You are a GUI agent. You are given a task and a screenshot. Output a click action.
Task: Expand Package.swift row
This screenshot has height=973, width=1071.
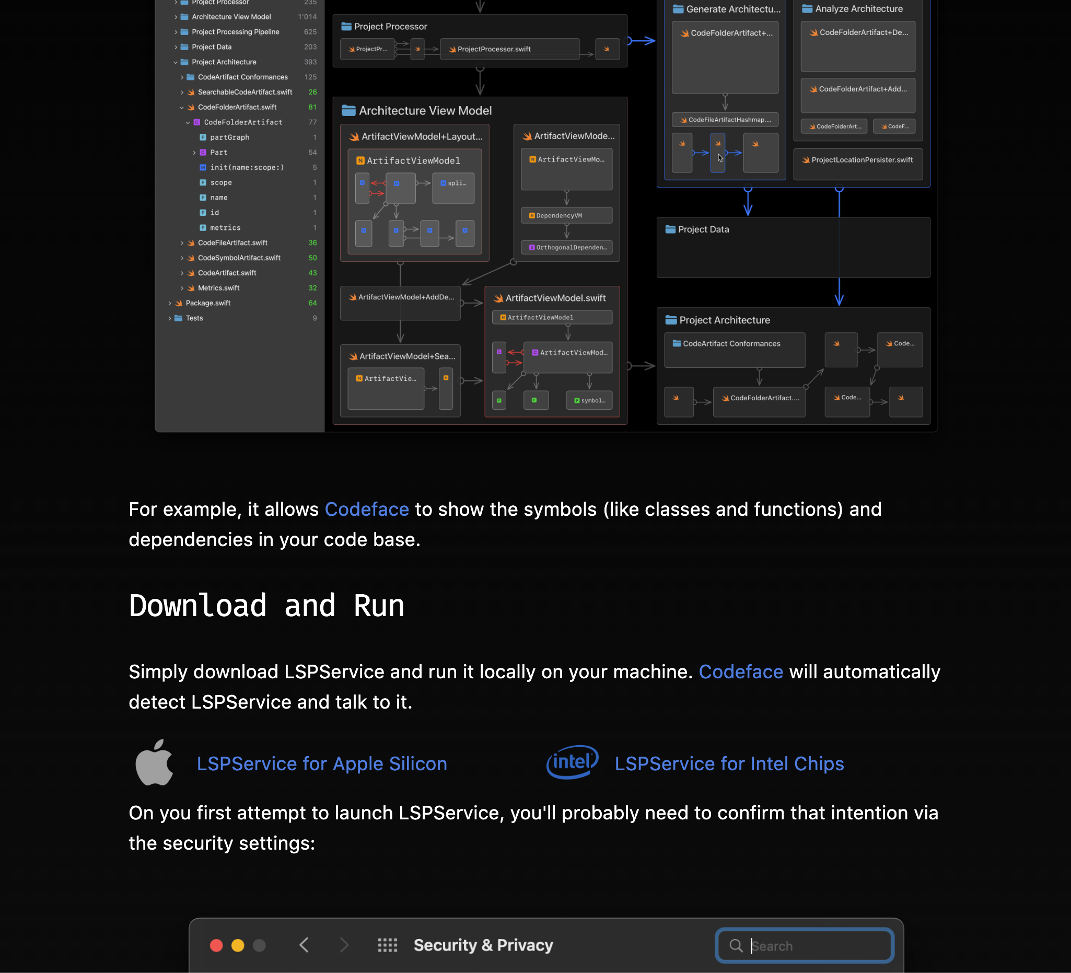click(169, 303)
